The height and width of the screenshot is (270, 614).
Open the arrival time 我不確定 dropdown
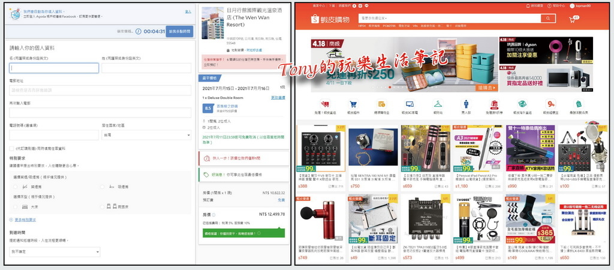[x=55, y=251]
